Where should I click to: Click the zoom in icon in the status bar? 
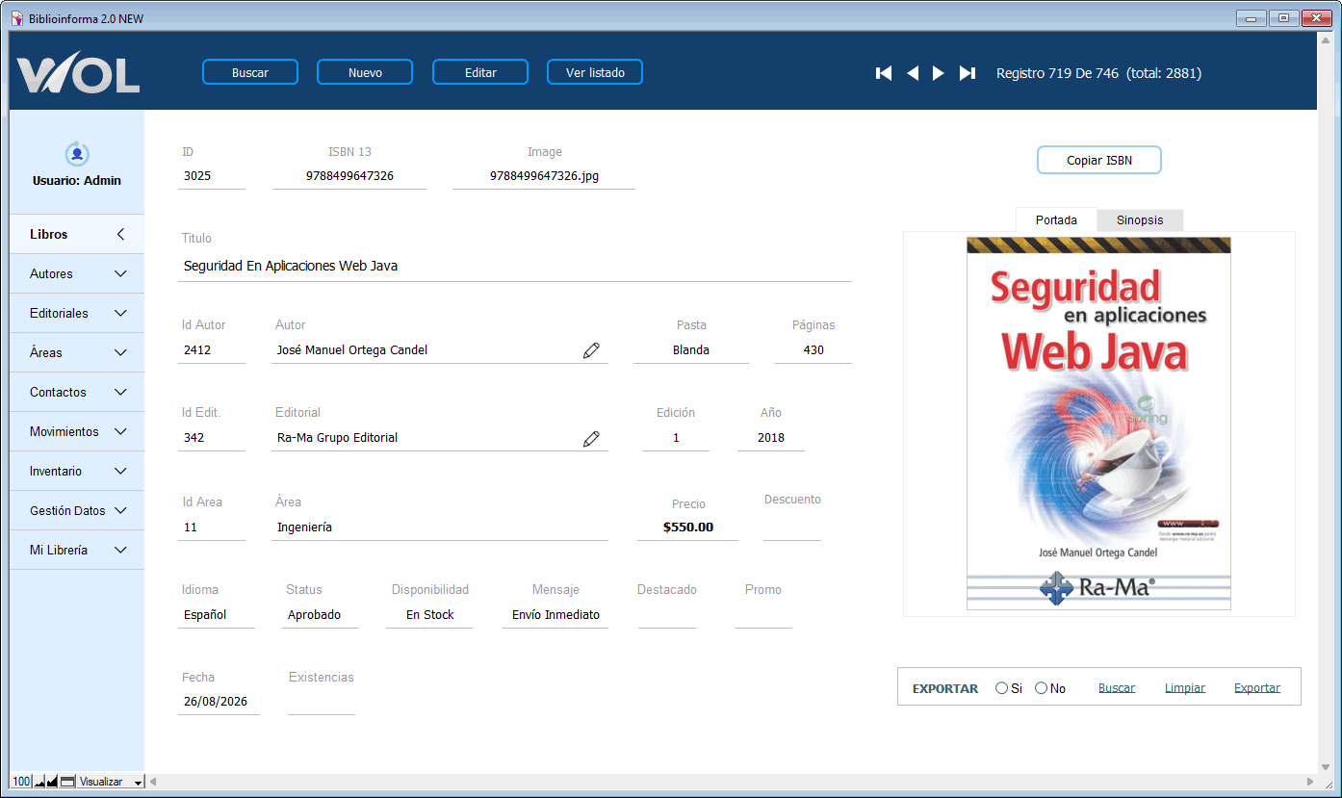coord(53,782)
